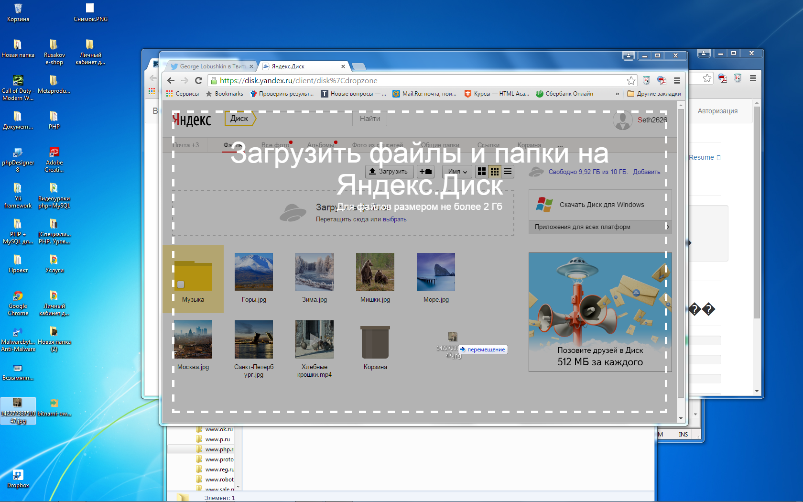803x502 pixels.
Task: Open the Альбомы tab
Action: pos(321,145)
